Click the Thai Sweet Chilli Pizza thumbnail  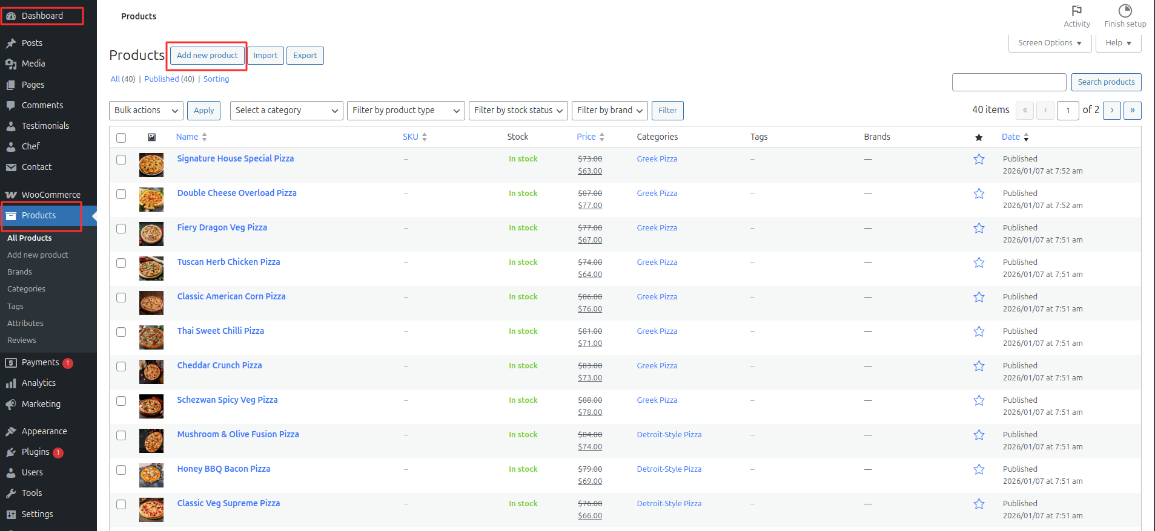click(151, 337)
